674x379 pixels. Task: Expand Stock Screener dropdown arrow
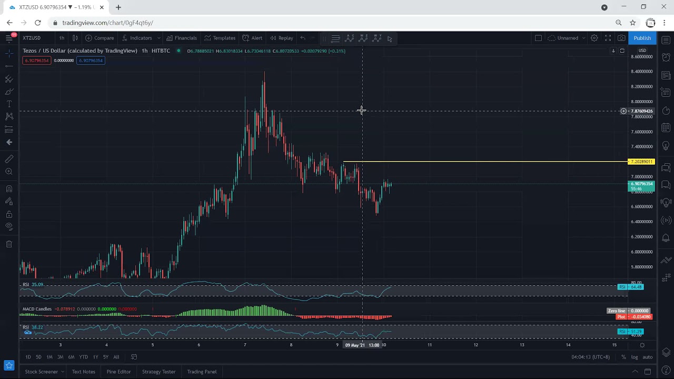[x=63, y=372]
